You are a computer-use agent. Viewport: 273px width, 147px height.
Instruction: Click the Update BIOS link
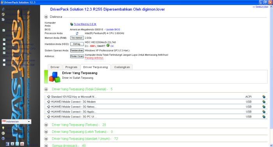pyautogui.click(x=113, y=29)
